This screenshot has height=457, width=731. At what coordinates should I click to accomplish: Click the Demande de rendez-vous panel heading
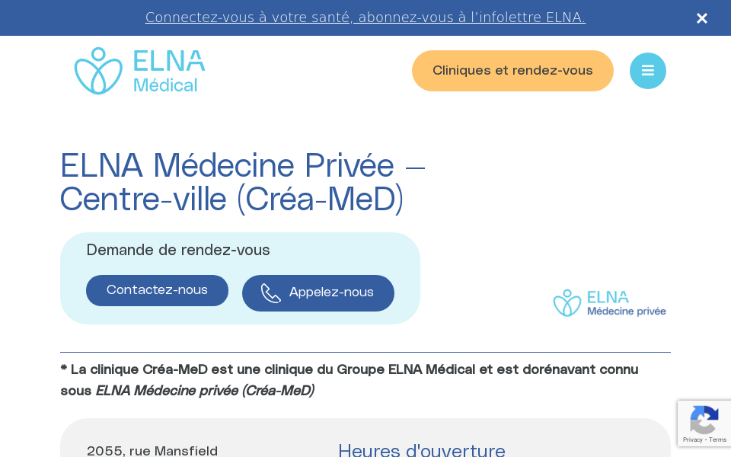pos(178,251)
